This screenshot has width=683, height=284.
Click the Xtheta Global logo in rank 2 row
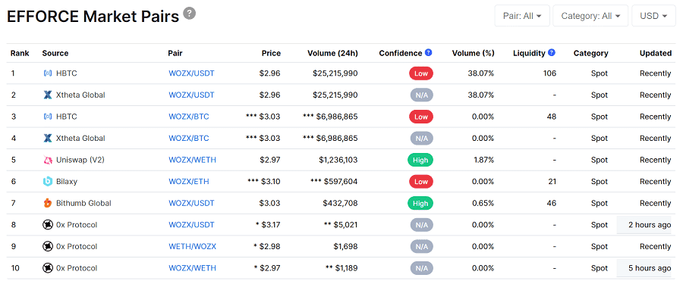pos(48,95)
